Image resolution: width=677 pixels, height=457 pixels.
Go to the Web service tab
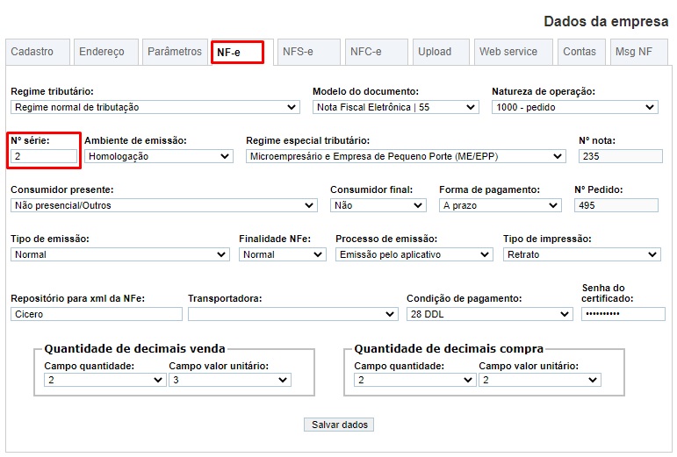(x=514, y=52)
